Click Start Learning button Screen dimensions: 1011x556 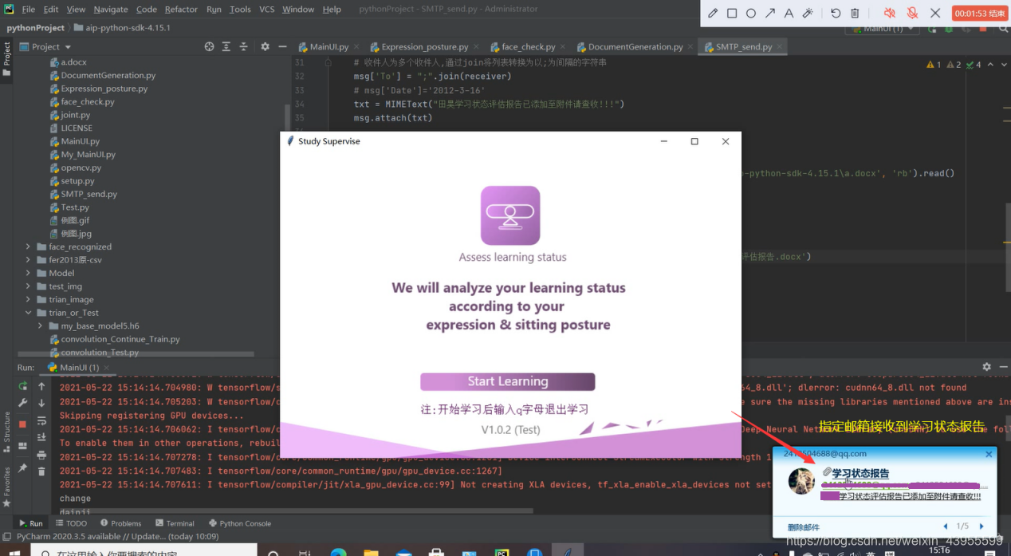508,381
